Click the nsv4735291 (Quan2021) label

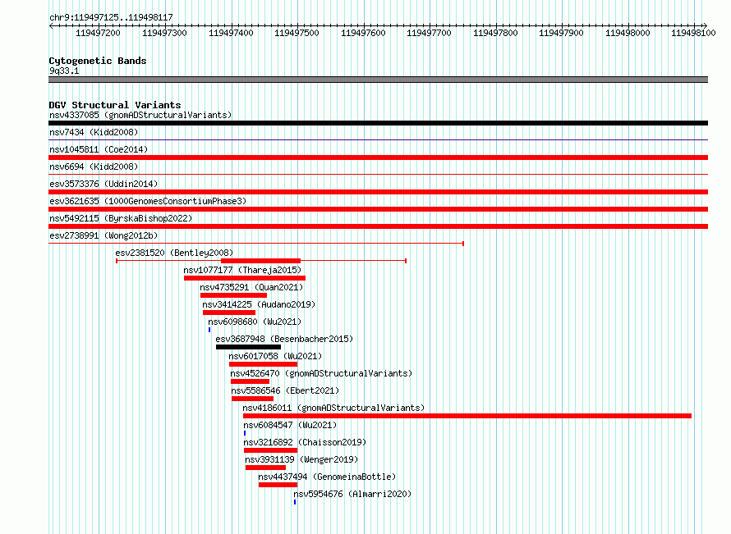tap(251, 287)
